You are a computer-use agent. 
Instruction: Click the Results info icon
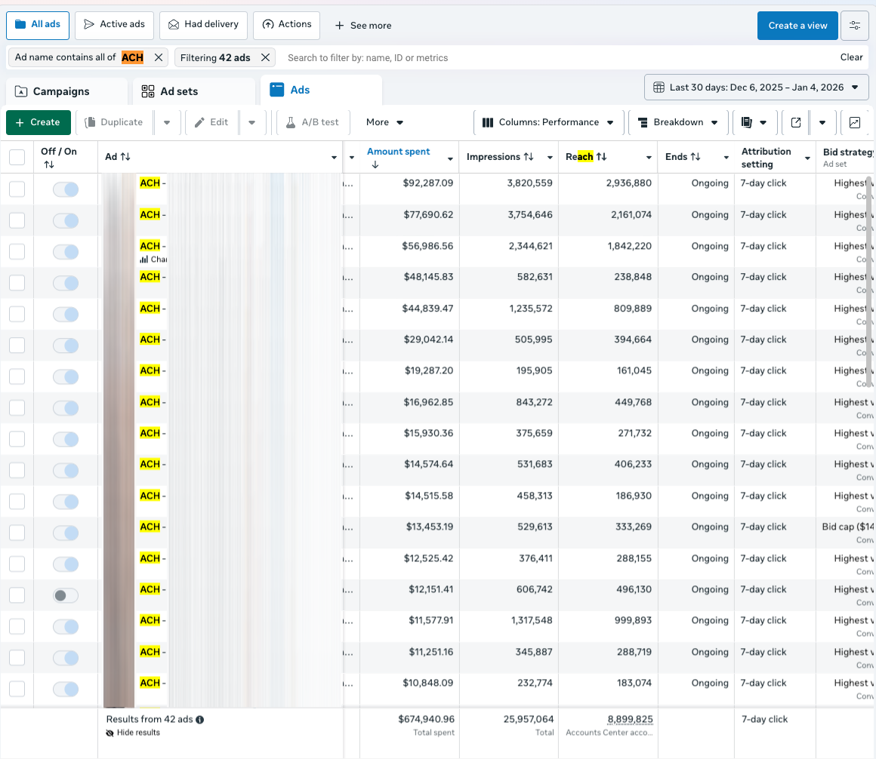pyautogui.click(x=200, y=720)
